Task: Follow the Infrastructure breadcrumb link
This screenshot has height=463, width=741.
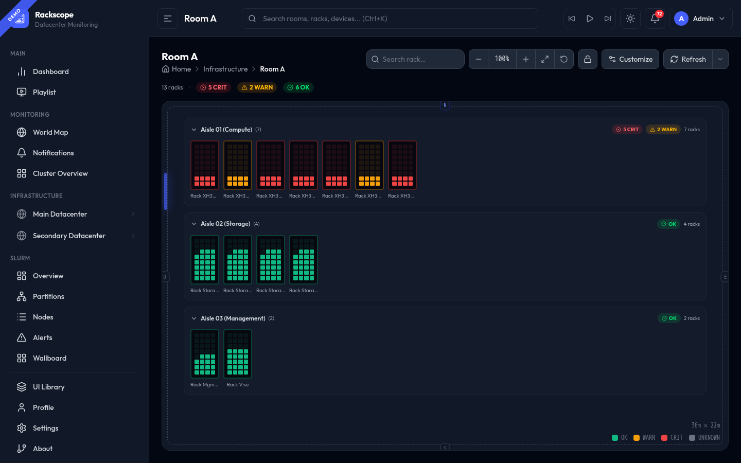Action: click(x=225, y=69)
